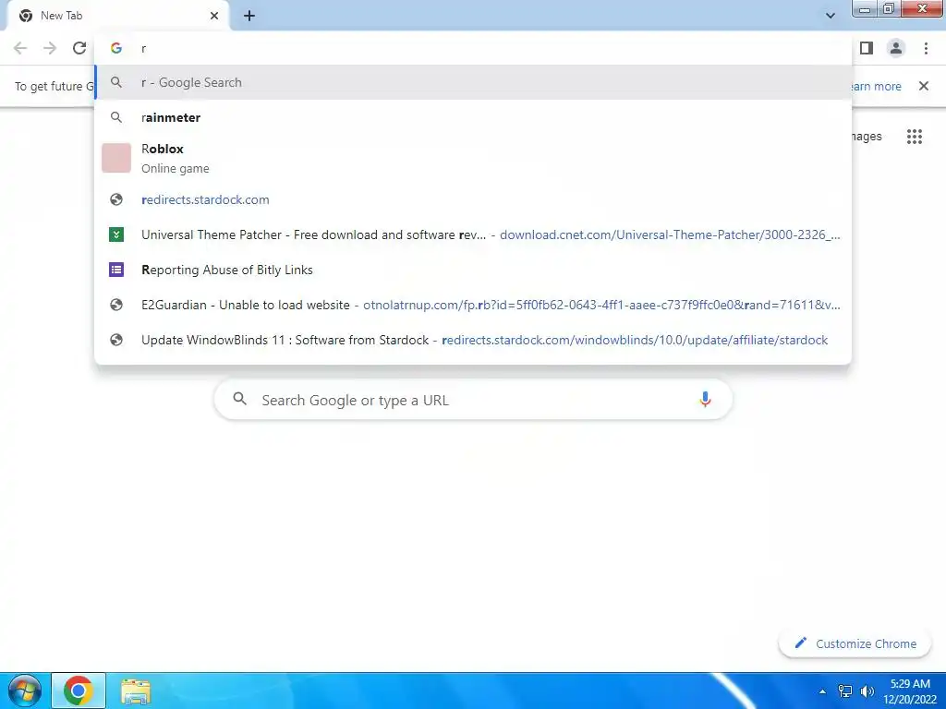Image resolution: width=946 pixels, height=709 pixels.
Task: Click the volume speaker tray icon
Action: coord(867,691)
